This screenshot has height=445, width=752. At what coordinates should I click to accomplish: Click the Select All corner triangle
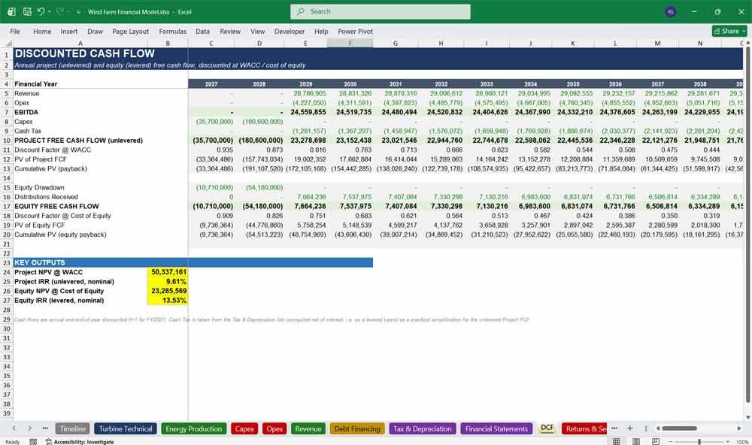7,43
